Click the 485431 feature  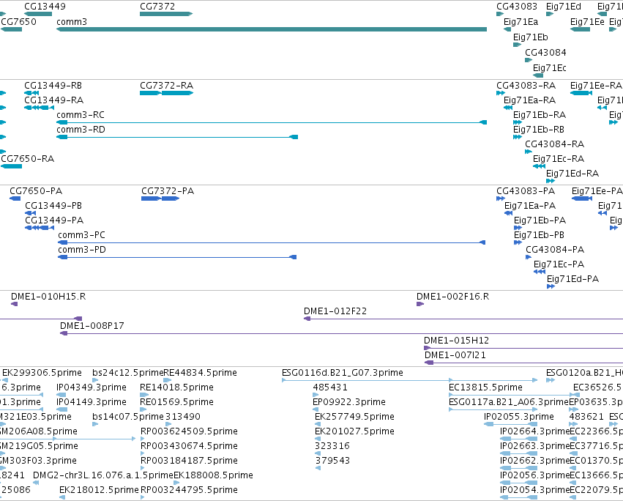(x=316, y=395)
